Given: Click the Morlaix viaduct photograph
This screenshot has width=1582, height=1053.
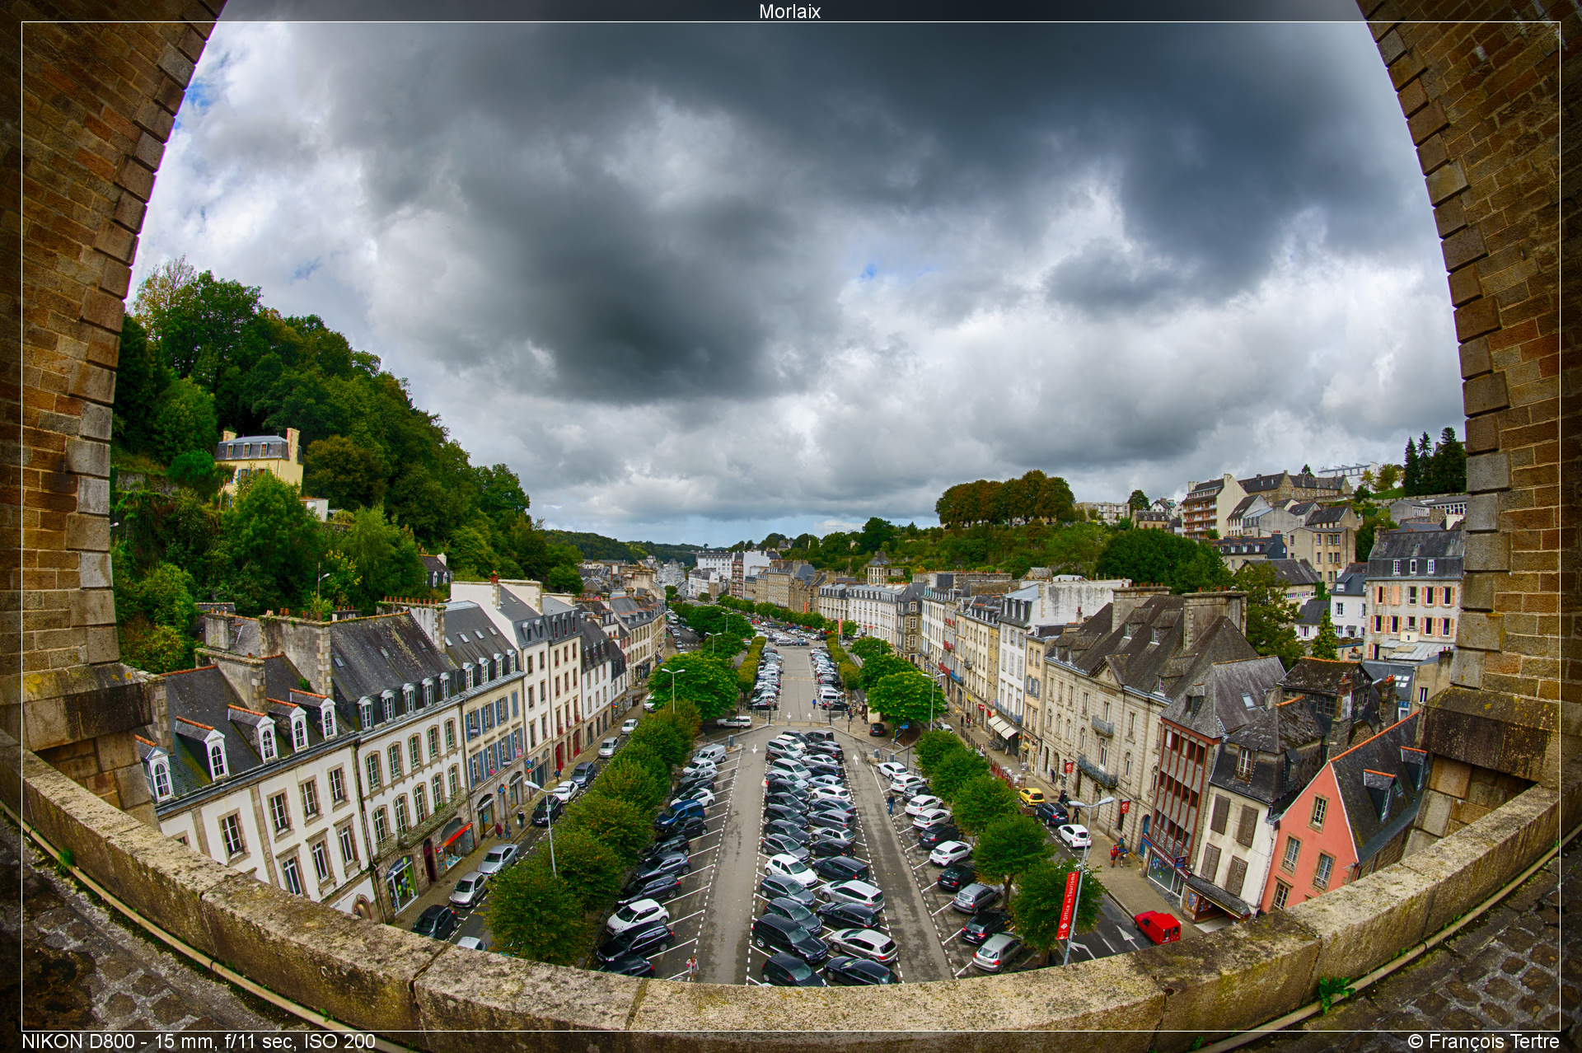Looking at the screenshot, I should point(791,526).
